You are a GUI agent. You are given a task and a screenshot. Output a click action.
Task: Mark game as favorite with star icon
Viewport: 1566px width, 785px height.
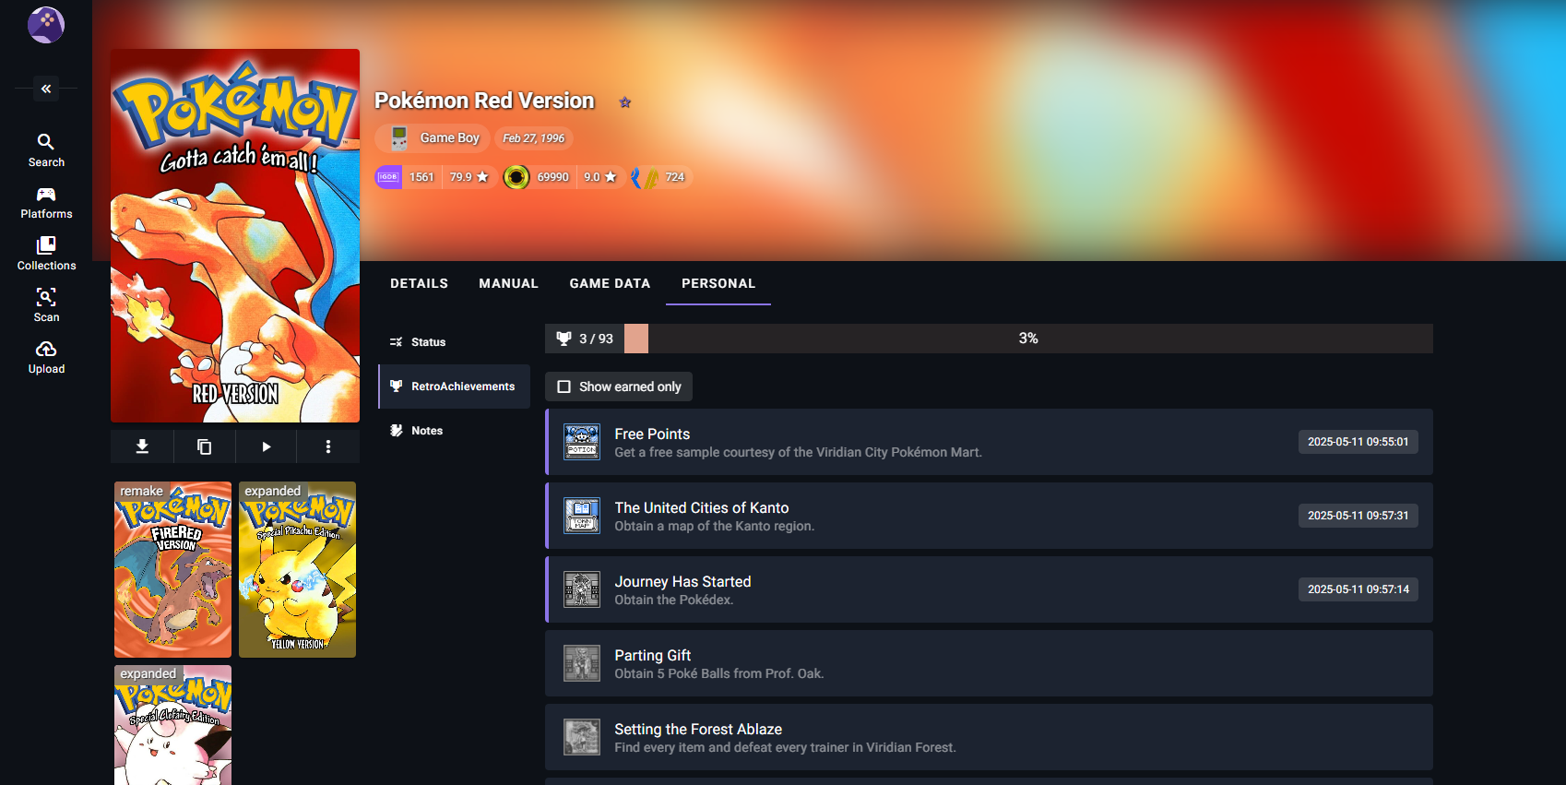pos(625,102)
